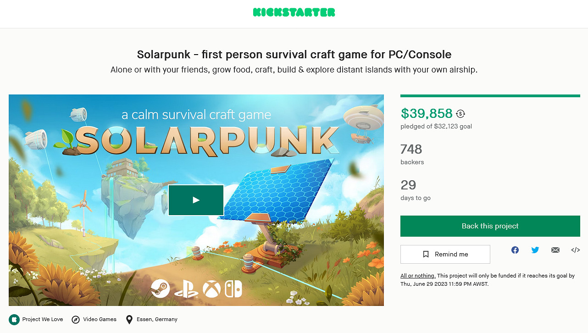The height and width of the screenshot is (333, 588).
Task: Open the embed code icon
Action: 576,250
